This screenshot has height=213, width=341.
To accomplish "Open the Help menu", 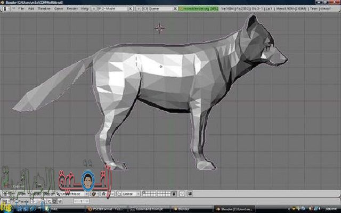I will pyautogui.click(x=85, y=10).
